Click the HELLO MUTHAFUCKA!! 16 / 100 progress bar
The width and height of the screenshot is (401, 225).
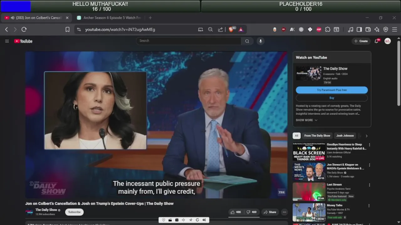[100, 6]
